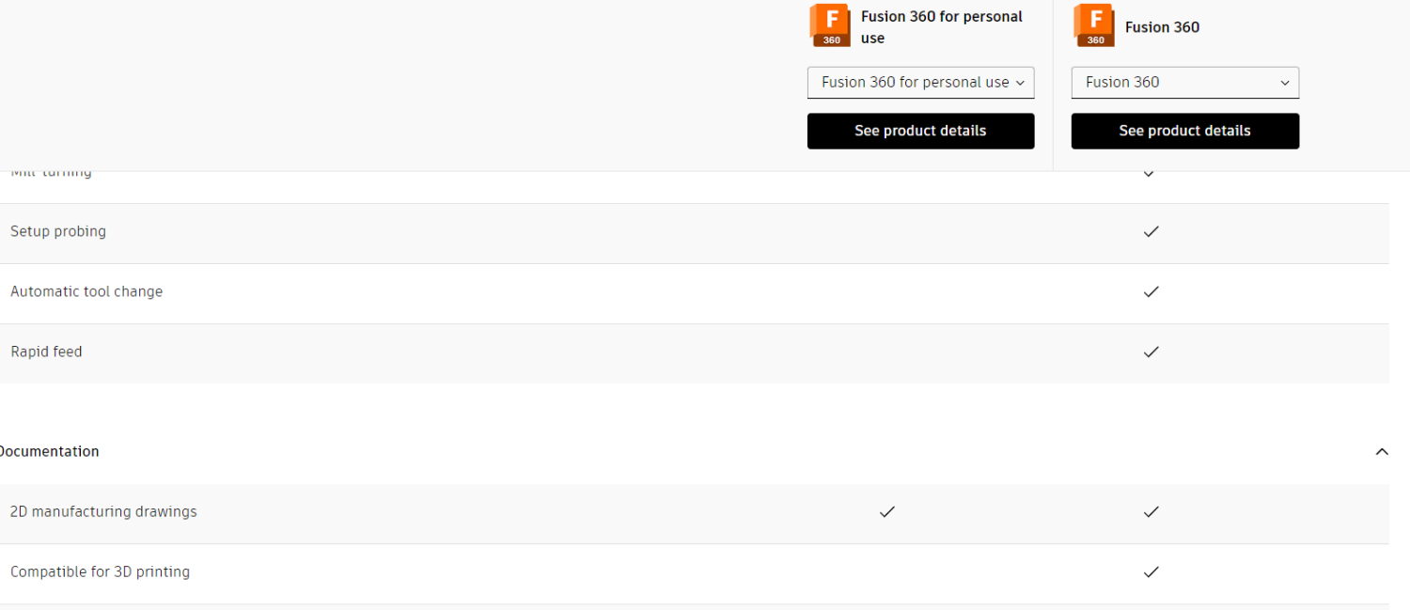Select the Setup probing feature row
Image resolution: width=1410 pixels, height=610 pixels.
tap(695, 233)
